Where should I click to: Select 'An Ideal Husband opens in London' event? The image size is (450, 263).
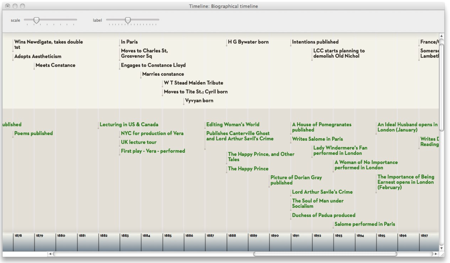(x=407, y=127)
